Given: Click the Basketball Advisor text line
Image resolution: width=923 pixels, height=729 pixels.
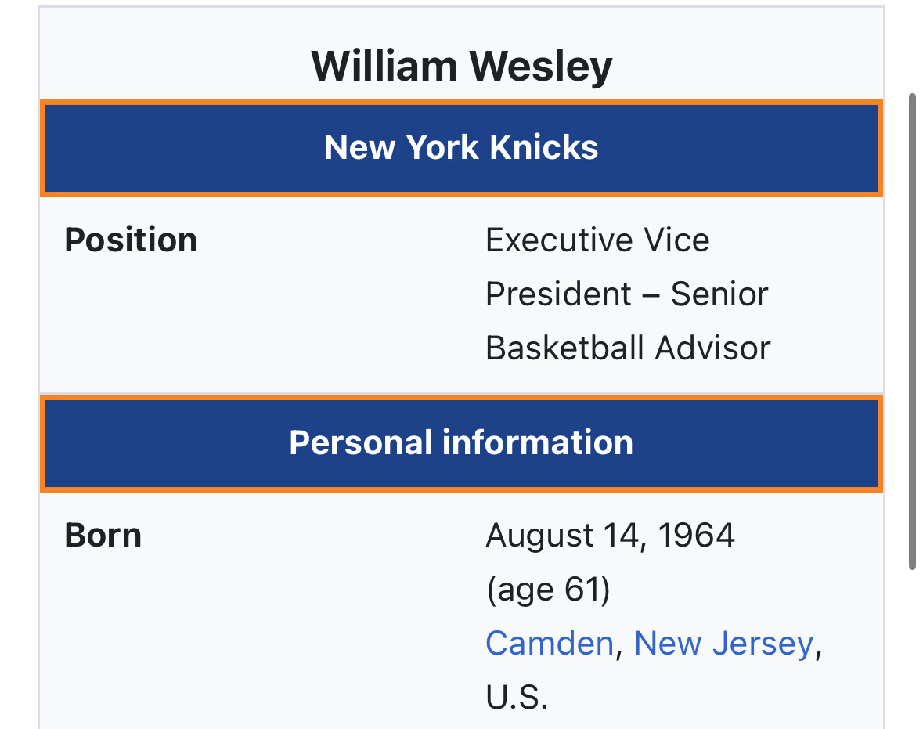Looking at the screenshot, I should [628, 348].
